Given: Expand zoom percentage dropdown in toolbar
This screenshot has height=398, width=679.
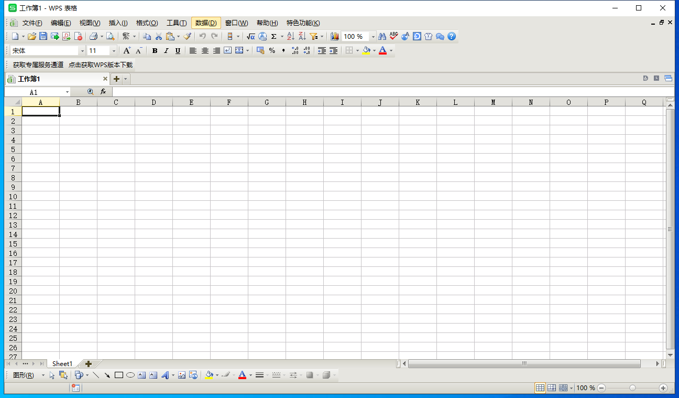Looking at the screenshot, I should pos(373,37).
